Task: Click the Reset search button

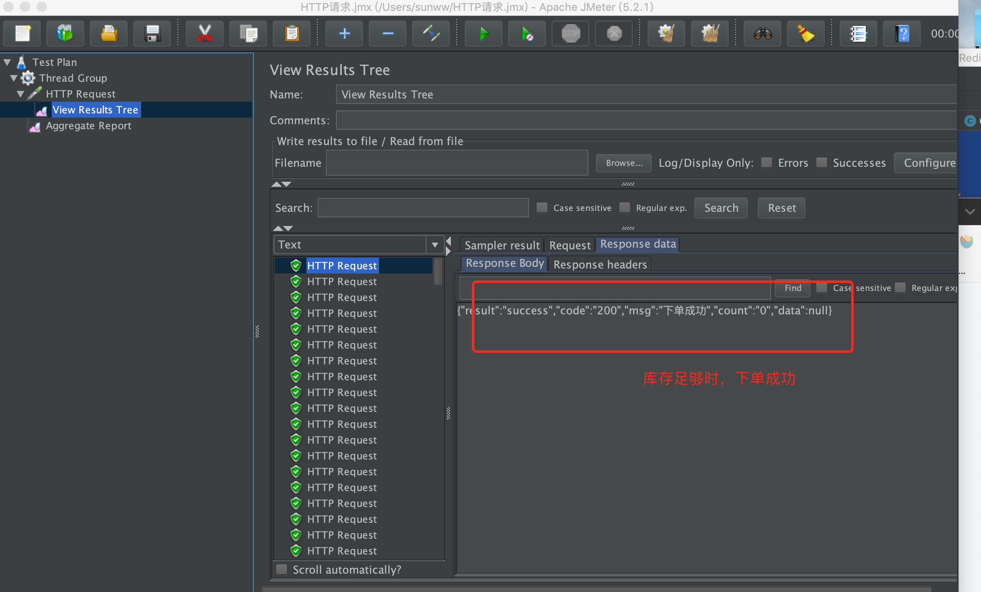Action: (x=781, y=208)
